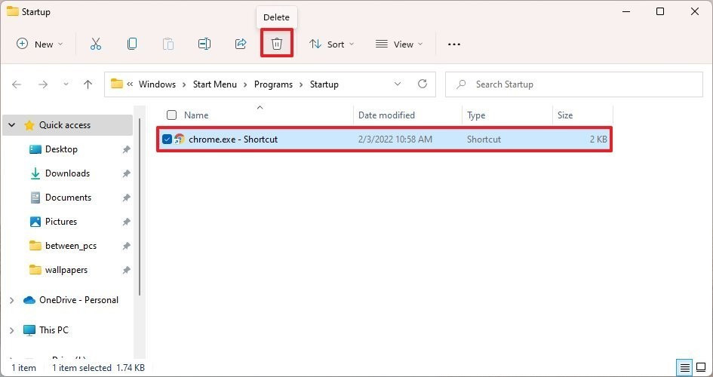Image resolution: width=713 pixels, height=377 pixels.
Task: Switch to large icons view layout icon
Action: 701,367
